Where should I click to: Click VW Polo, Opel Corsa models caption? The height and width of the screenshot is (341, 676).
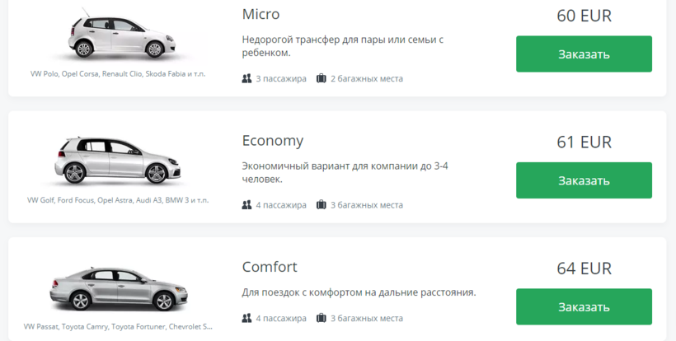pos(118,73)
